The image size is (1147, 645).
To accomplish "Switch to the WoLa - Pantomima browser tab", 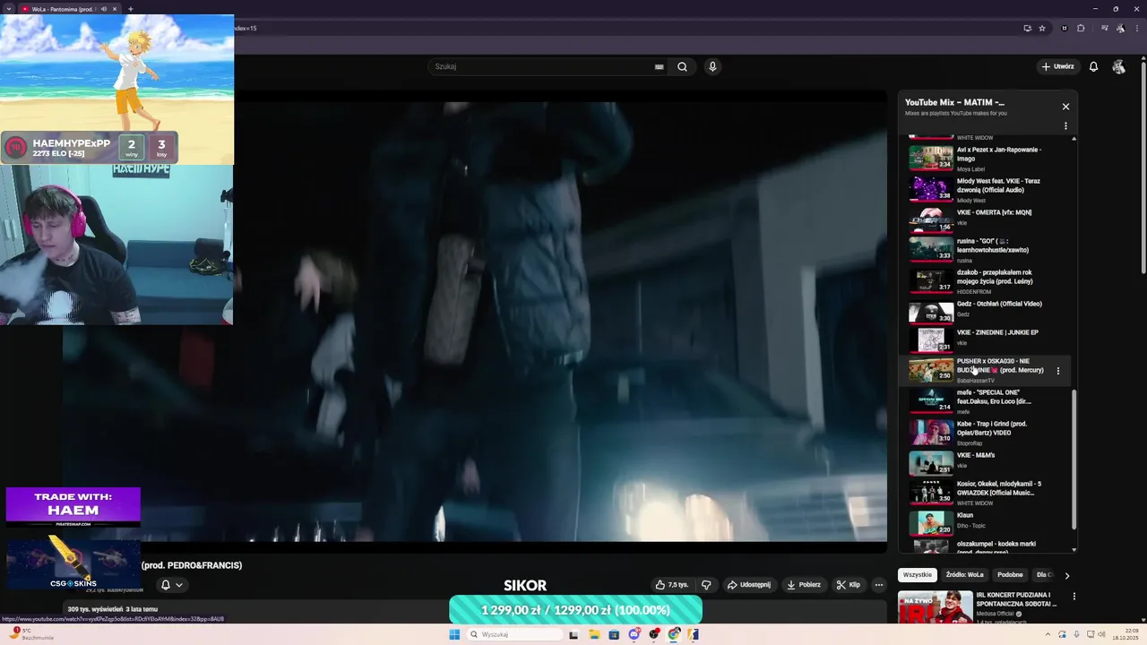I will point(63,9).
